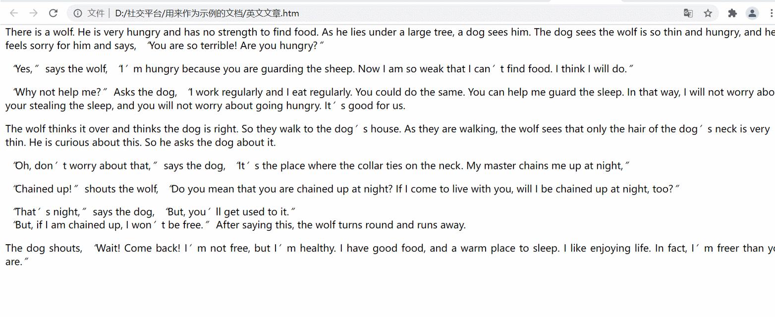Open the Google Translate page option
The width and height of the screenshot is (775, 317).
pos(688,13)
